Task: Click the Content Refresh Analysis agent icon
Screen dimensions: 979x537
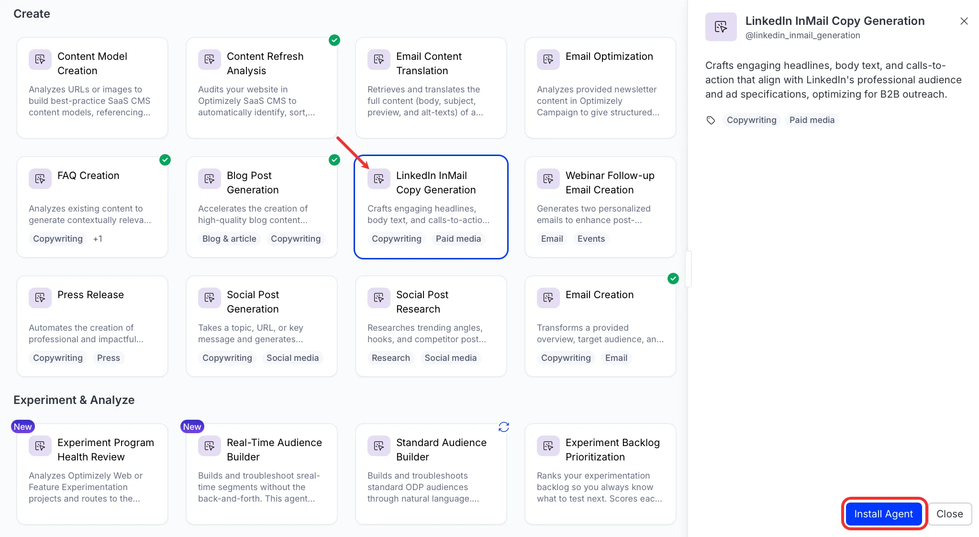Action: click(x=210, y=59)
